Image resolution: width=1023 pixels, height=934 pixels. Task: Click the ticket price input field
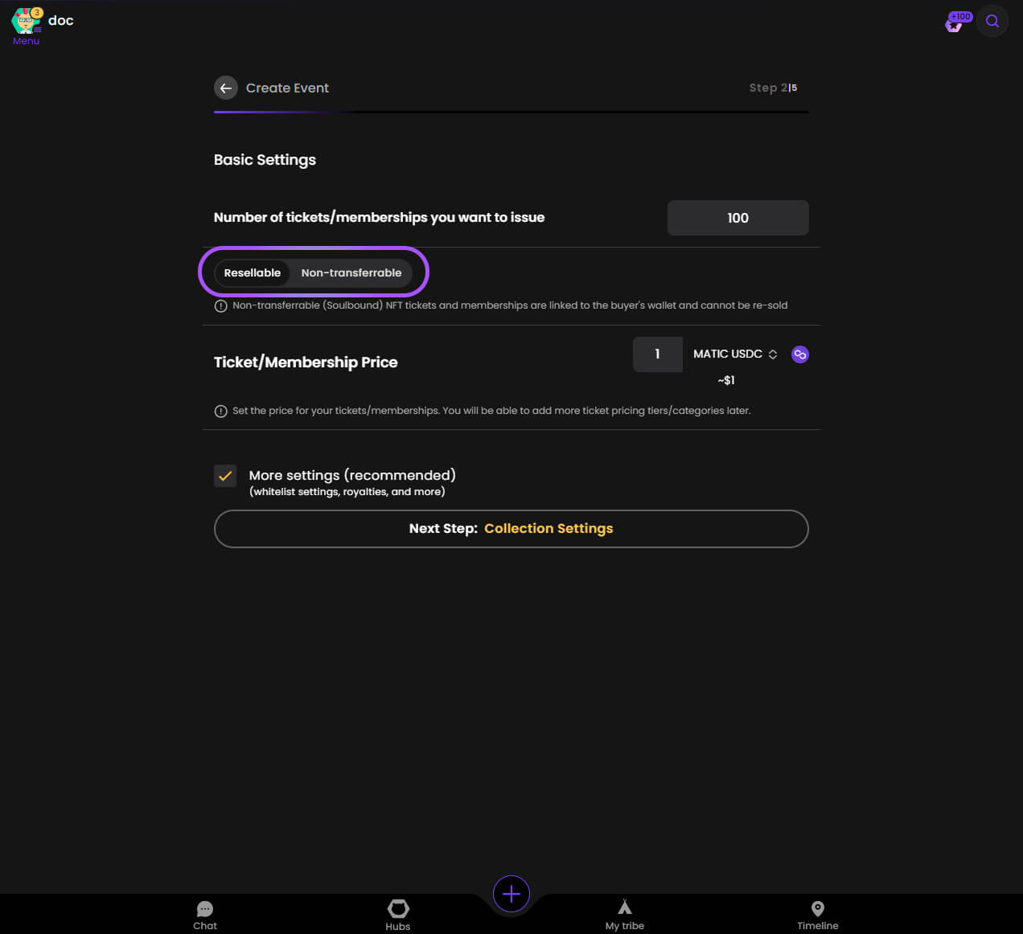click(658, 354)
